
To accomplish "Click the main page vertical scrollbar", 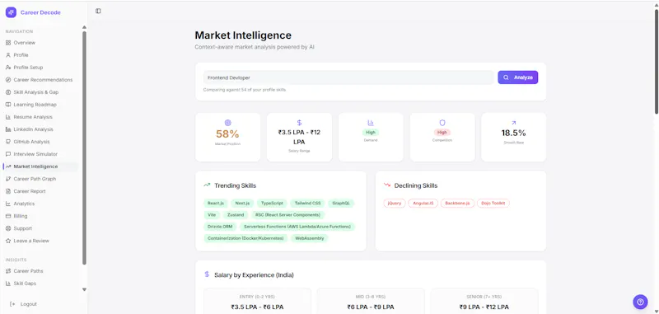I will [656, 61].
